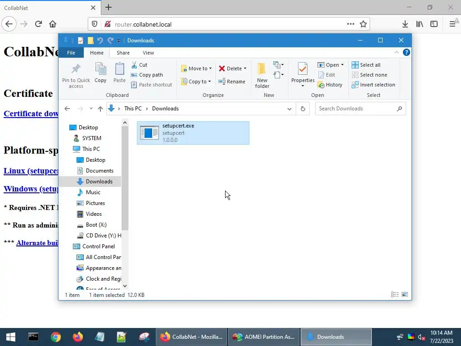The height and width of the screenshot is (346, 461).
Task: Open Chrome from taskbar
Action: pos(55,337)
